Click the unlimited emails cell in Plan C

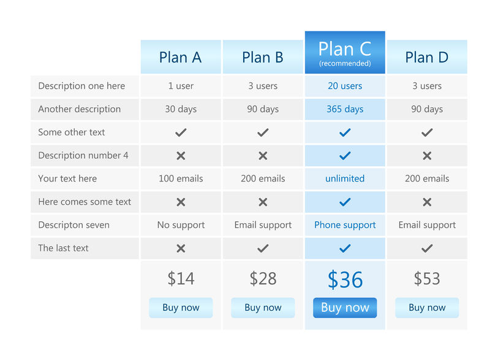coord(345,179)
